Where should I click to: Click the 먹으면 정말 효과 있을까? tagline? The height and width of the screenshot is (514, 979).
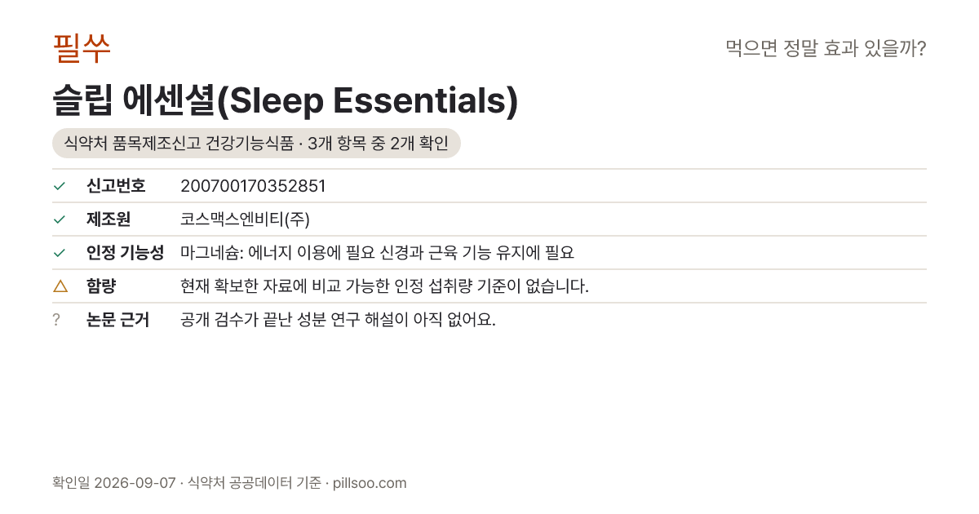826,49
